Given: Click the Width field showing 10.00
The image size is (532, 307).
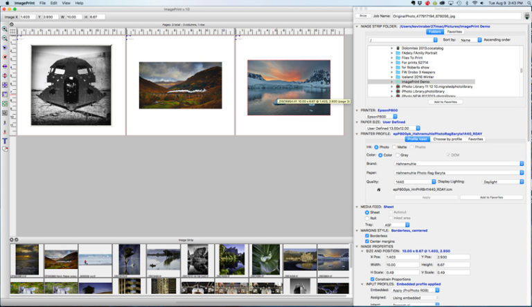Looking at the screenshot, I should (401, 265).
